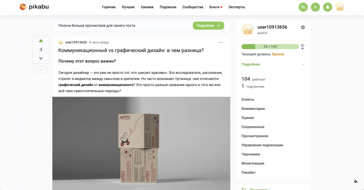Downvote the post with the grey arrow
364x190 pixels.
(x=41, y=59)
